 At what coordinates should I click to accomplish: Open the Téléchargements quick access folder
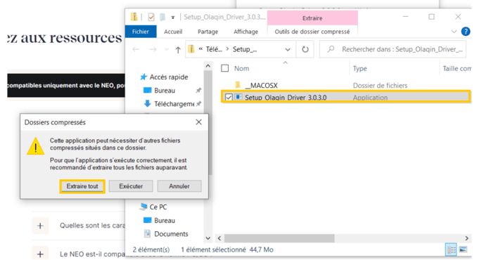174,104
